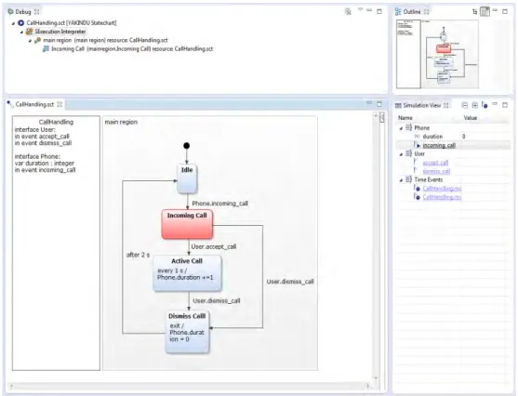
Task: Click the Phone.incoming_call transition label
Action: [x=220, y=204]
